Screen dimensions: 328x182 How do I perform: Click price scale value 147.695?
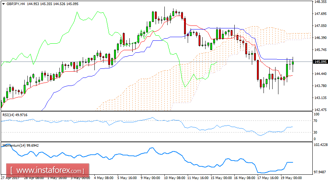320,13
